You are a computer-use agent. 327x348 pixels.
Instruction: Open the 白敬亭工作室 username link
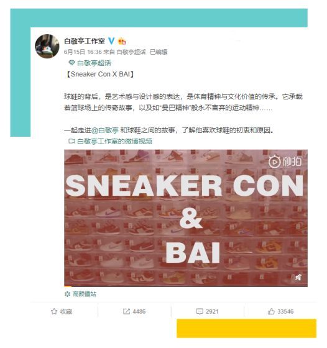(85, 41)
